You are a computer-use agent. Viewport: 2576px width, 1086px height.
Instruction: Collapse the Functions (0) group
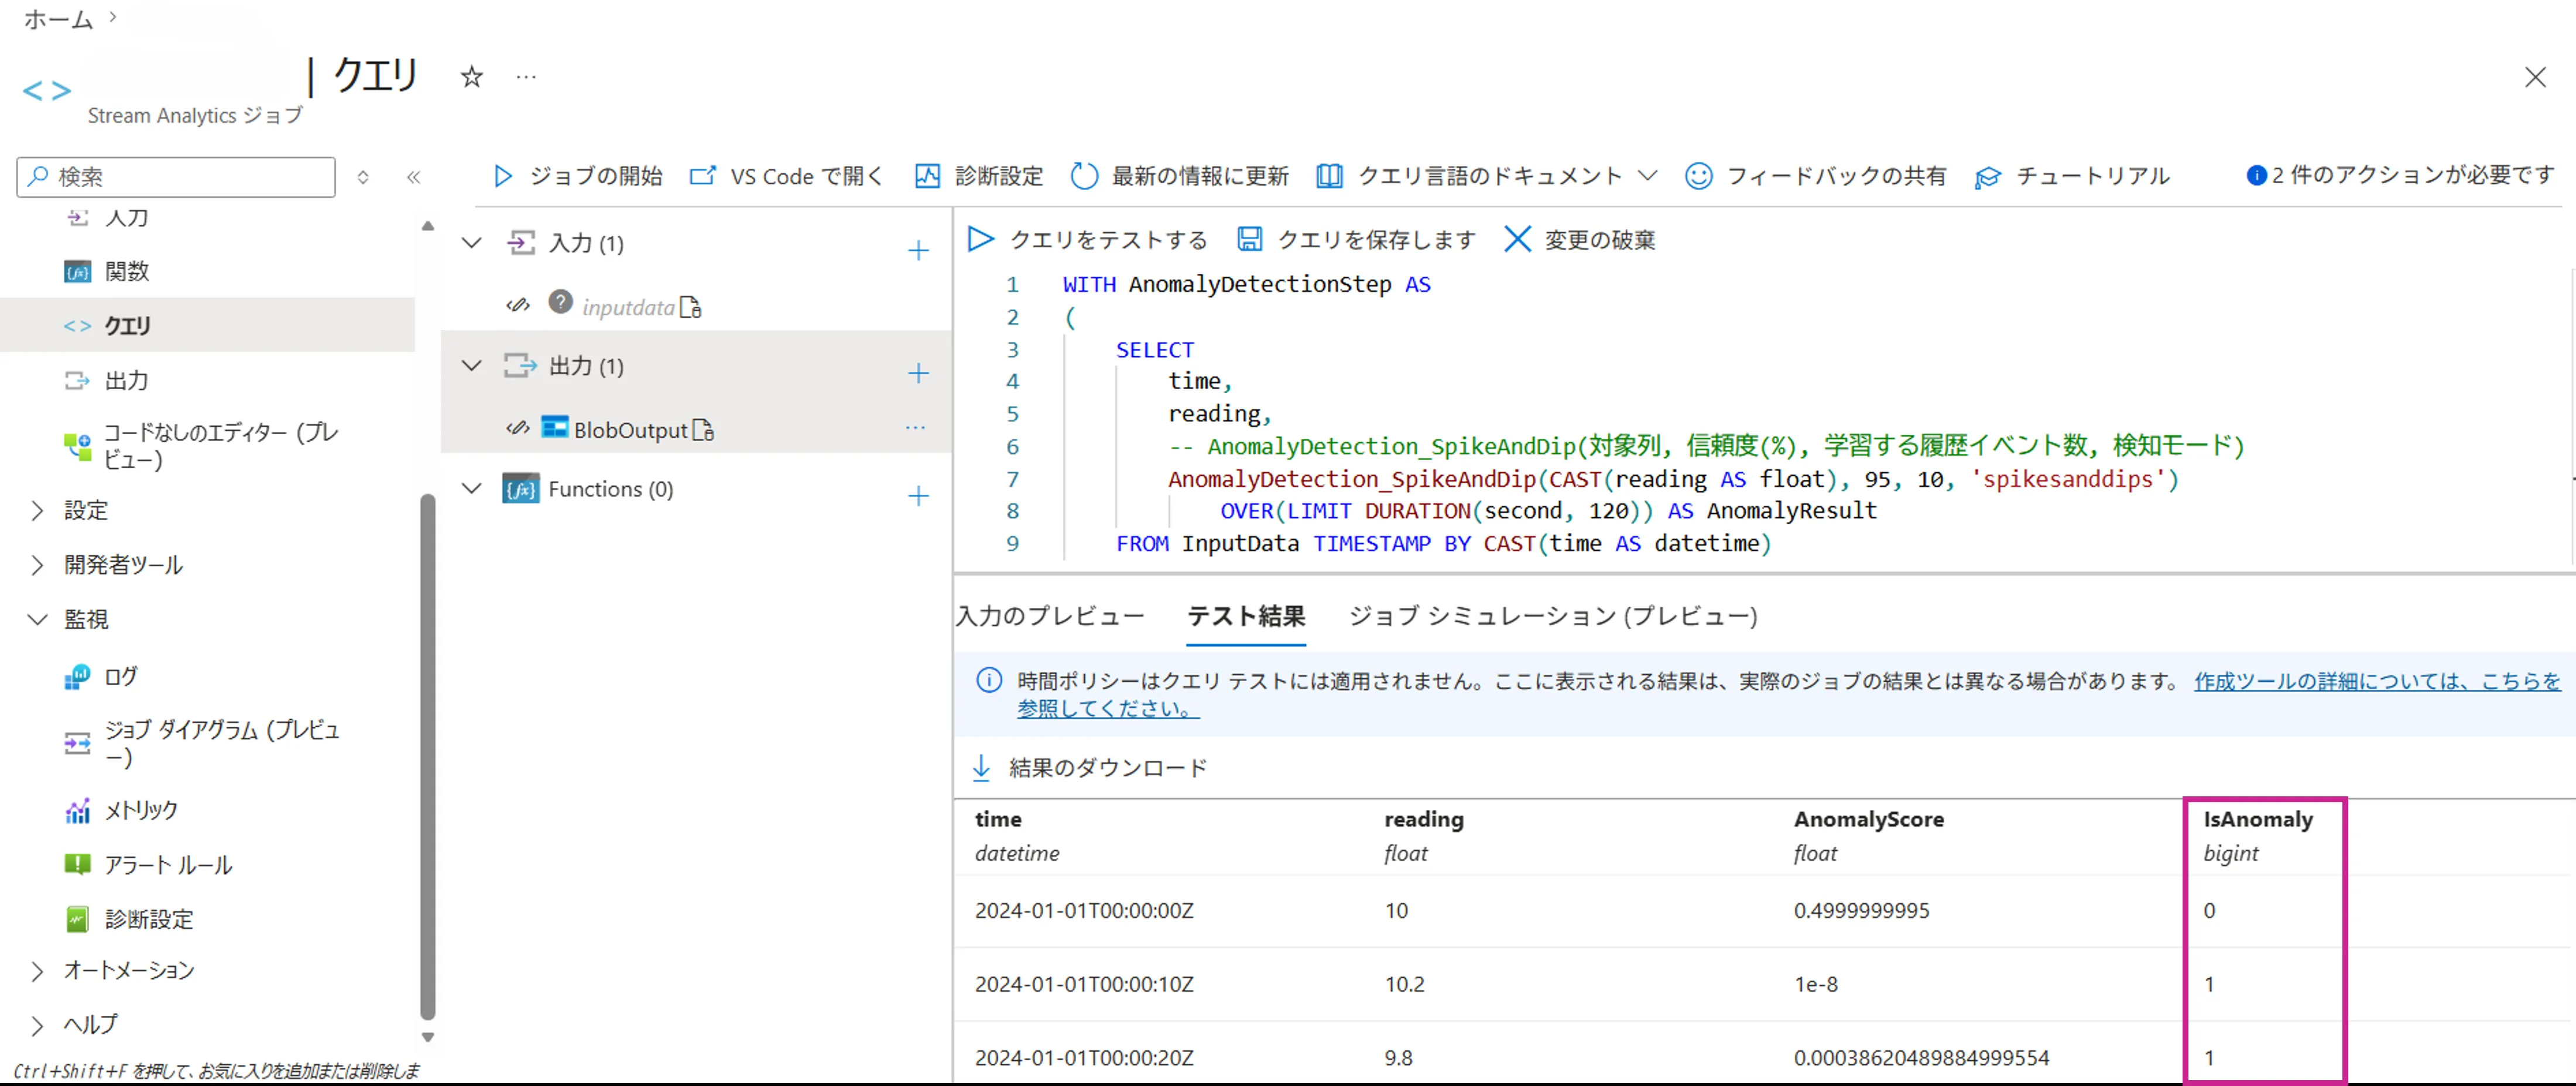click(x=471, y=489)
